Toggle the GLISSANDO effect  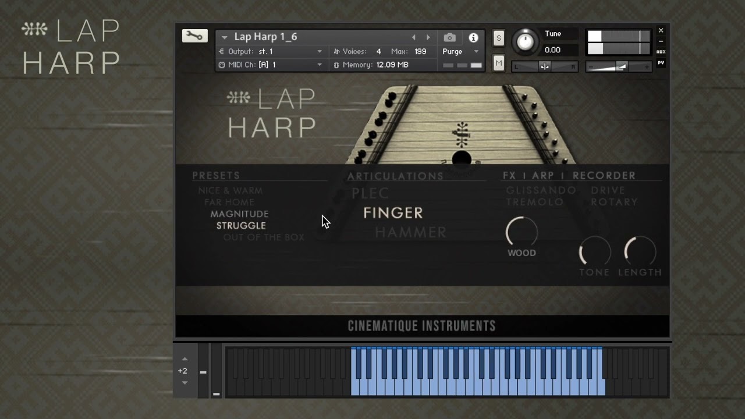(x=541, y=190)
